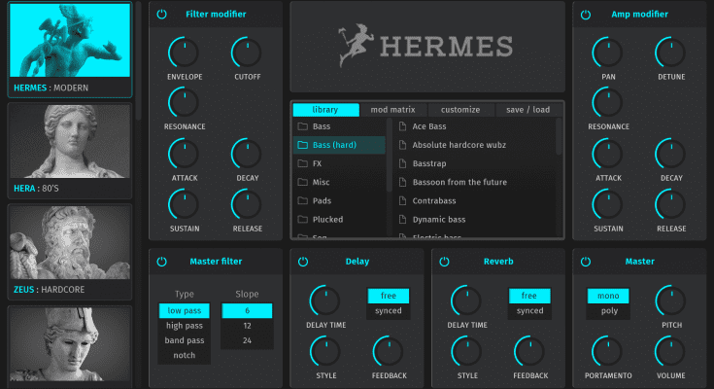Toggle the Amp modifier power icon
714x389 pixels.
point(585,15)
